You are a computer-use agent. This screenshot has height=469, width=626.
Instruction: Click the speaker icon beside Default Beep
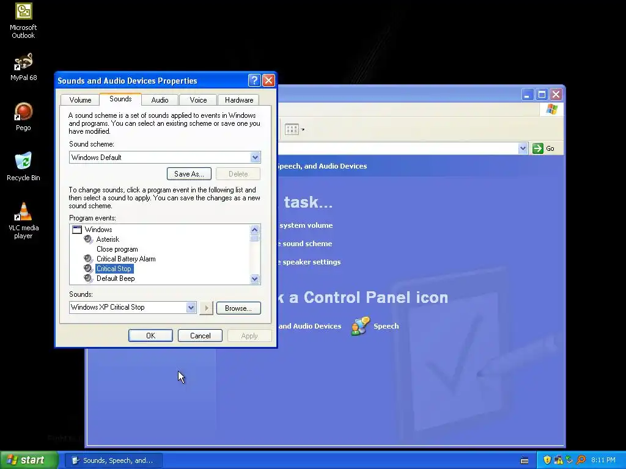(x=88, y=278)
